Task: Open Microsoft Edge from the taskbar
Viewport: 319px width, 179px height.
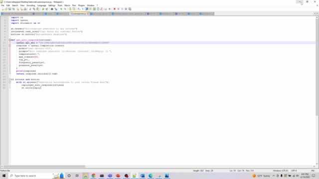Action: 151,176
